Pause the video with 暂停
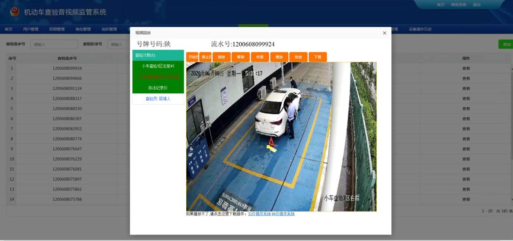The width and height of the screenshot is (513, 241). coord(241,57)
